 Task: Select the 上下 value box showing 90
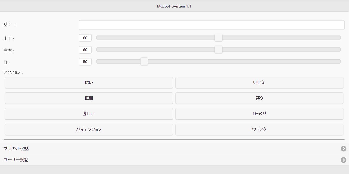pos(85,38)
